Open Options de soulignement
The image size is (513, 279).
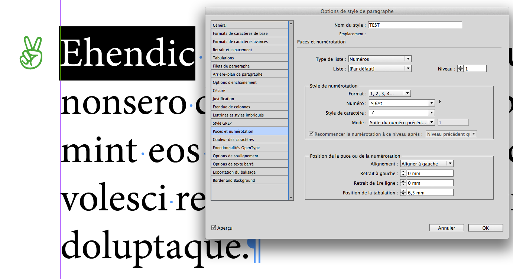pos(250,156)
